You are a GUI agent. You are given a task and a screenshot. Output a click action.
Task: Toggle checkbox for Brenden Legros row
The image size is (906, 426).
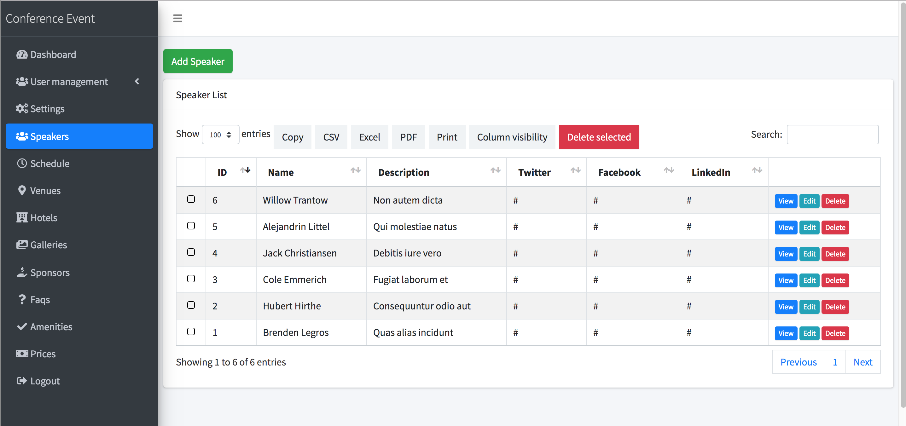tap(192, 331)
